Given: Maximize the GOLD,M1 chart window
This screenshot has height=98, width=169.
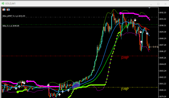Looking at the screenshot, I should 158,4.
